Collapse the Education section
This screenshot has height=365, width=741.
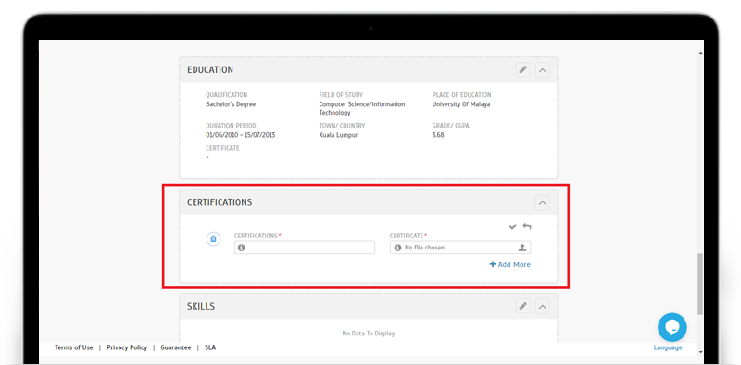(x=543, y=70)
